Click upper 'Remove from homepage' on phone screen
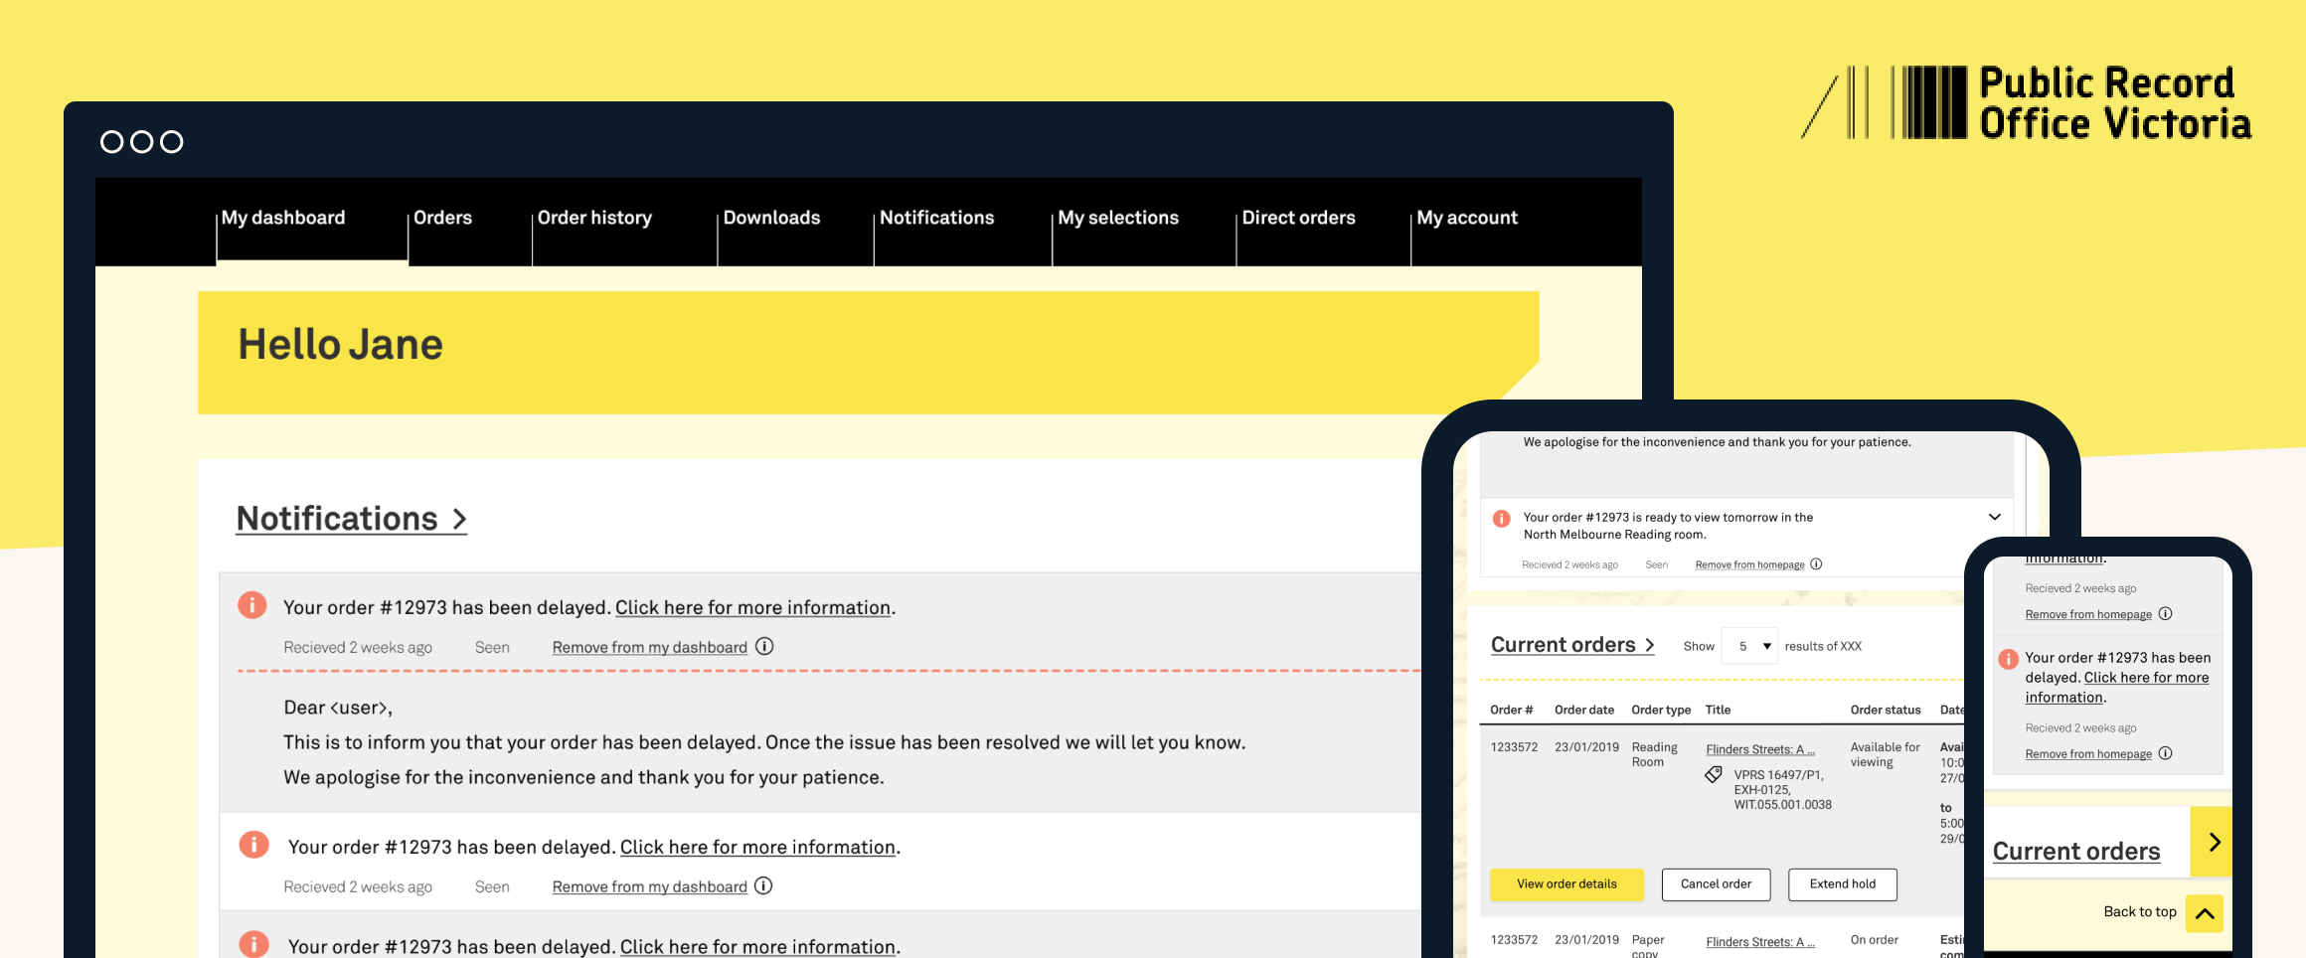 (2088, 615)
